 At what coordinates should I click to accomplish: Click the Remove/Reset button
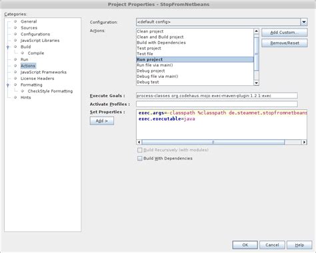tap(285, 43)
